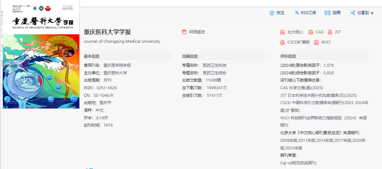Click the journal title 重庆医科大学学报

pyautogui.click(x=107, y=32)
